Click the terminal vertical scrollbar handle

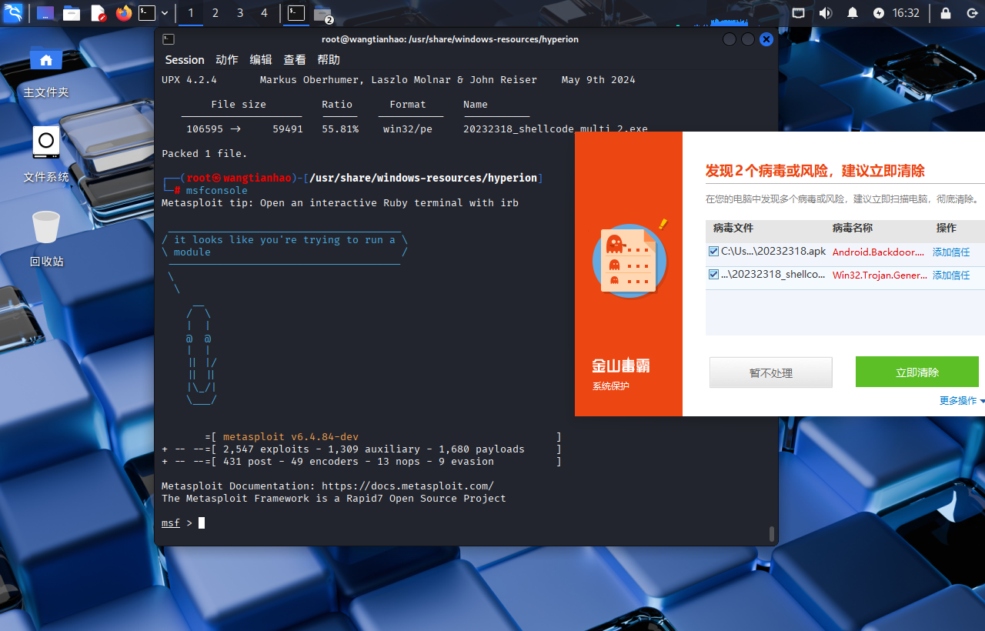772,533
